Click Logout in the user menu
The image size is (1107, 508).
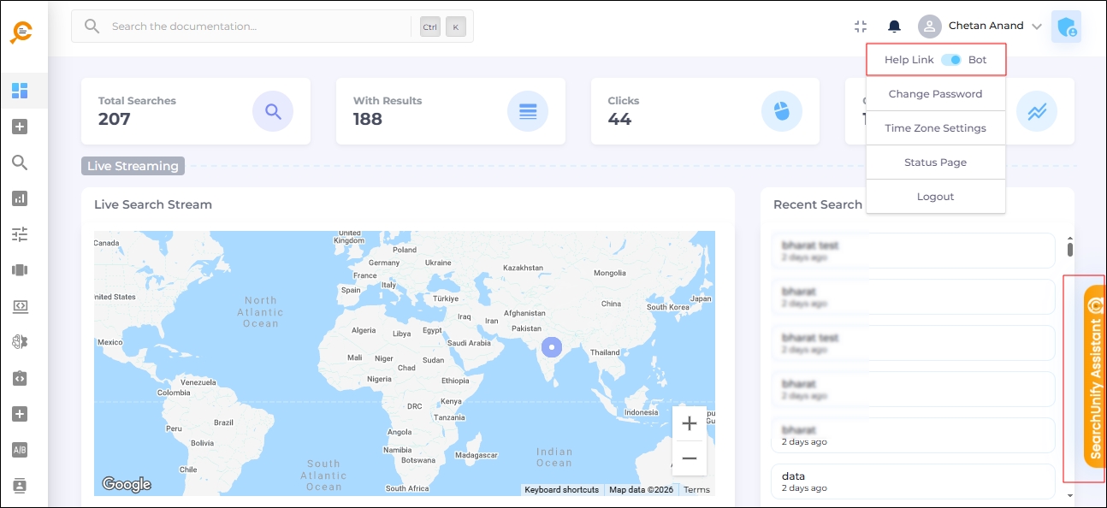[935, 197]
